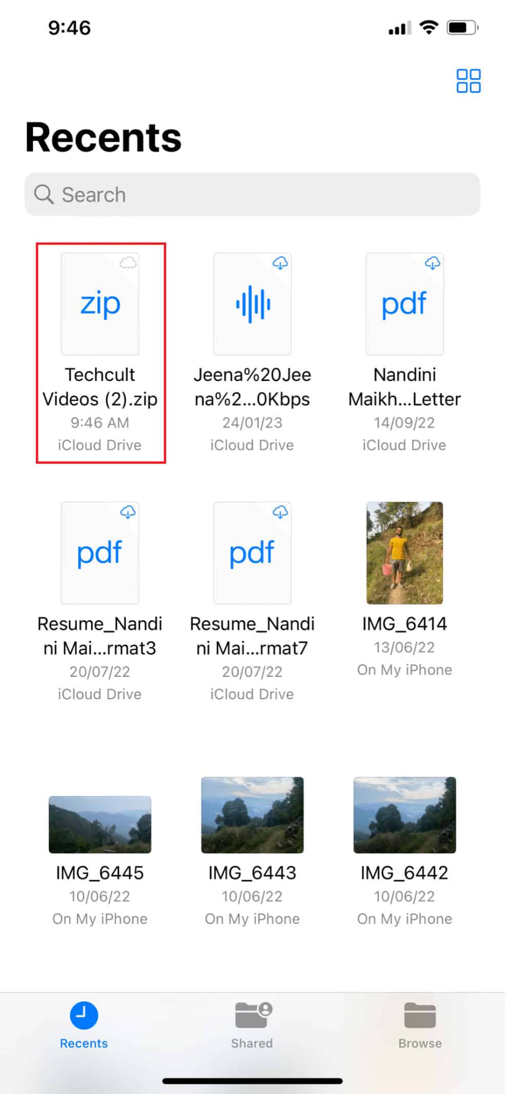Select the file name Resume_Nandini Mai...rmat7
The height and width of the screenshot is (1094, 511).
point(252,636)
